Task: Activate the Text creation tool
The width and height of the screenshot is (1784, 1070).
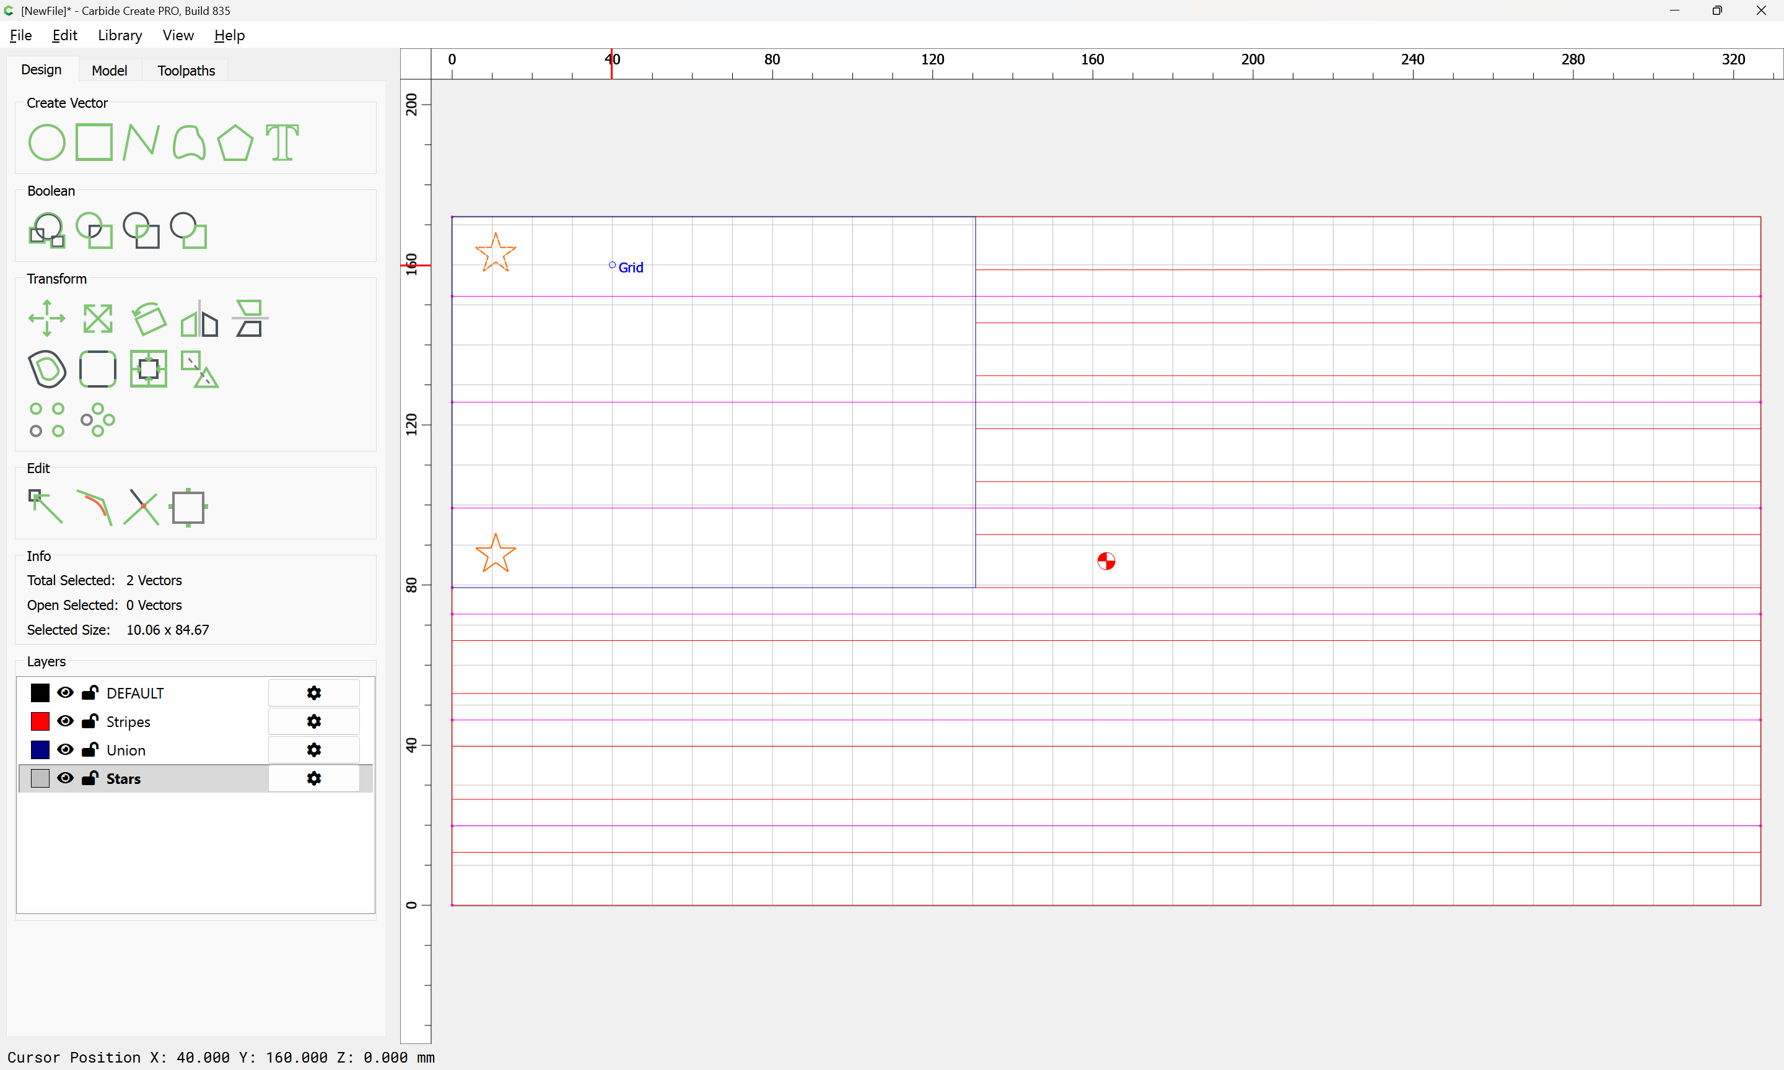Action: pyautogui.click(x=282, y=142)
